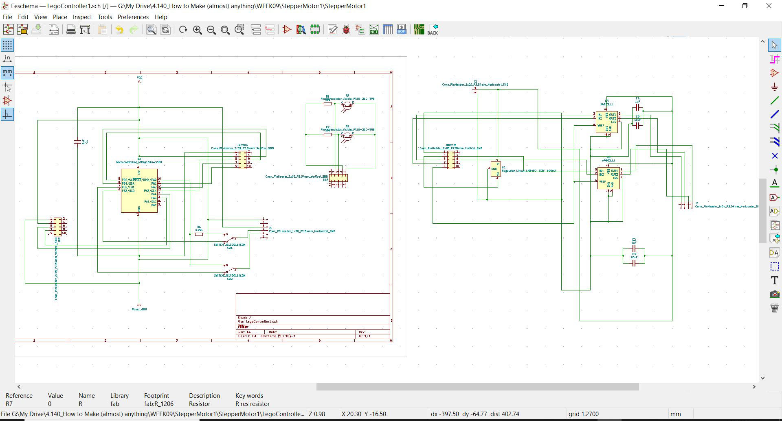Select the Place global label tool
This screenshot has width=782, height=421.
(774, 197)
